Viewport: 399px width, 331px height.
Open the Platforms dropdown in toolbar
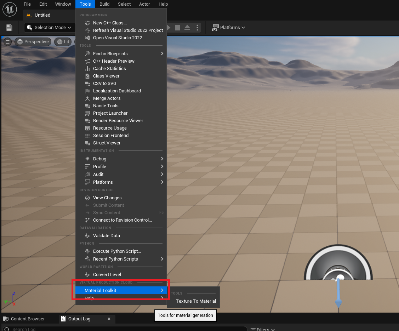click(229, 28)
